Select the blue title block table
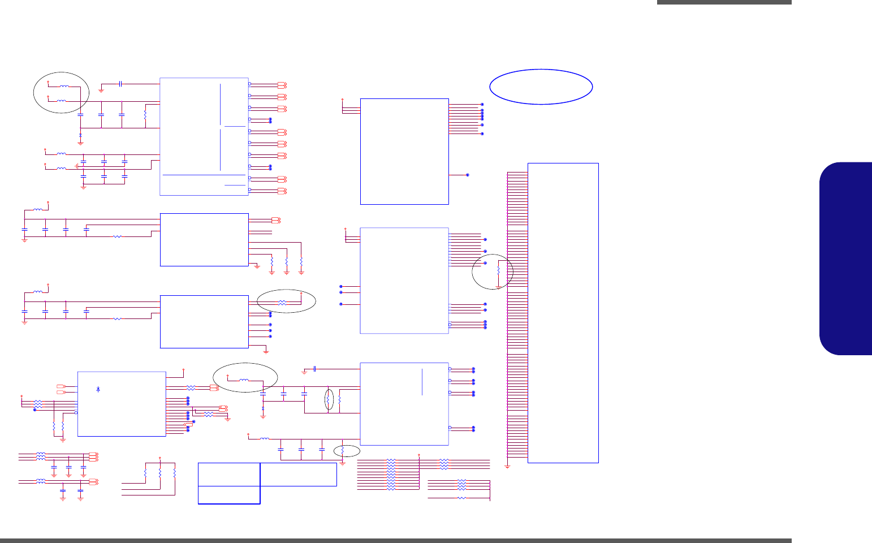This screenshot has height=543, width=872. click(x=267, y=483)
